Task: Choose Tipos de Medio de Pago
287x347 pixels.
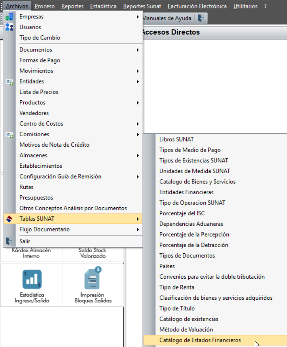Action: (215, 150)
